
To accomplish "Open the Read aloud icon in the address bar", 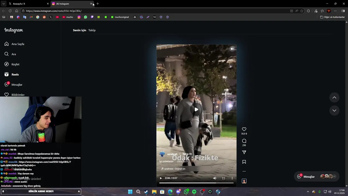I will pyautogui.click(x=297, y=11).
